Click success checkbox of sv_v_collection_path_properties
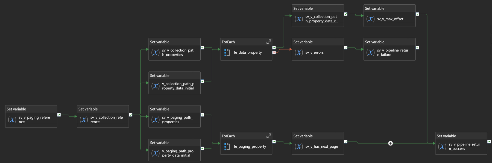The image size is (492, 163). point(202,48)
